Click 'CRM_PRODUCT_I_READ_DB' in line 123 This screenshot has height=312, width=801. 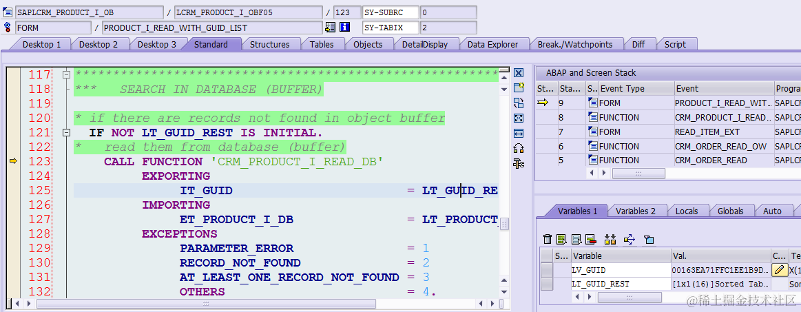[x=297, y=162]
